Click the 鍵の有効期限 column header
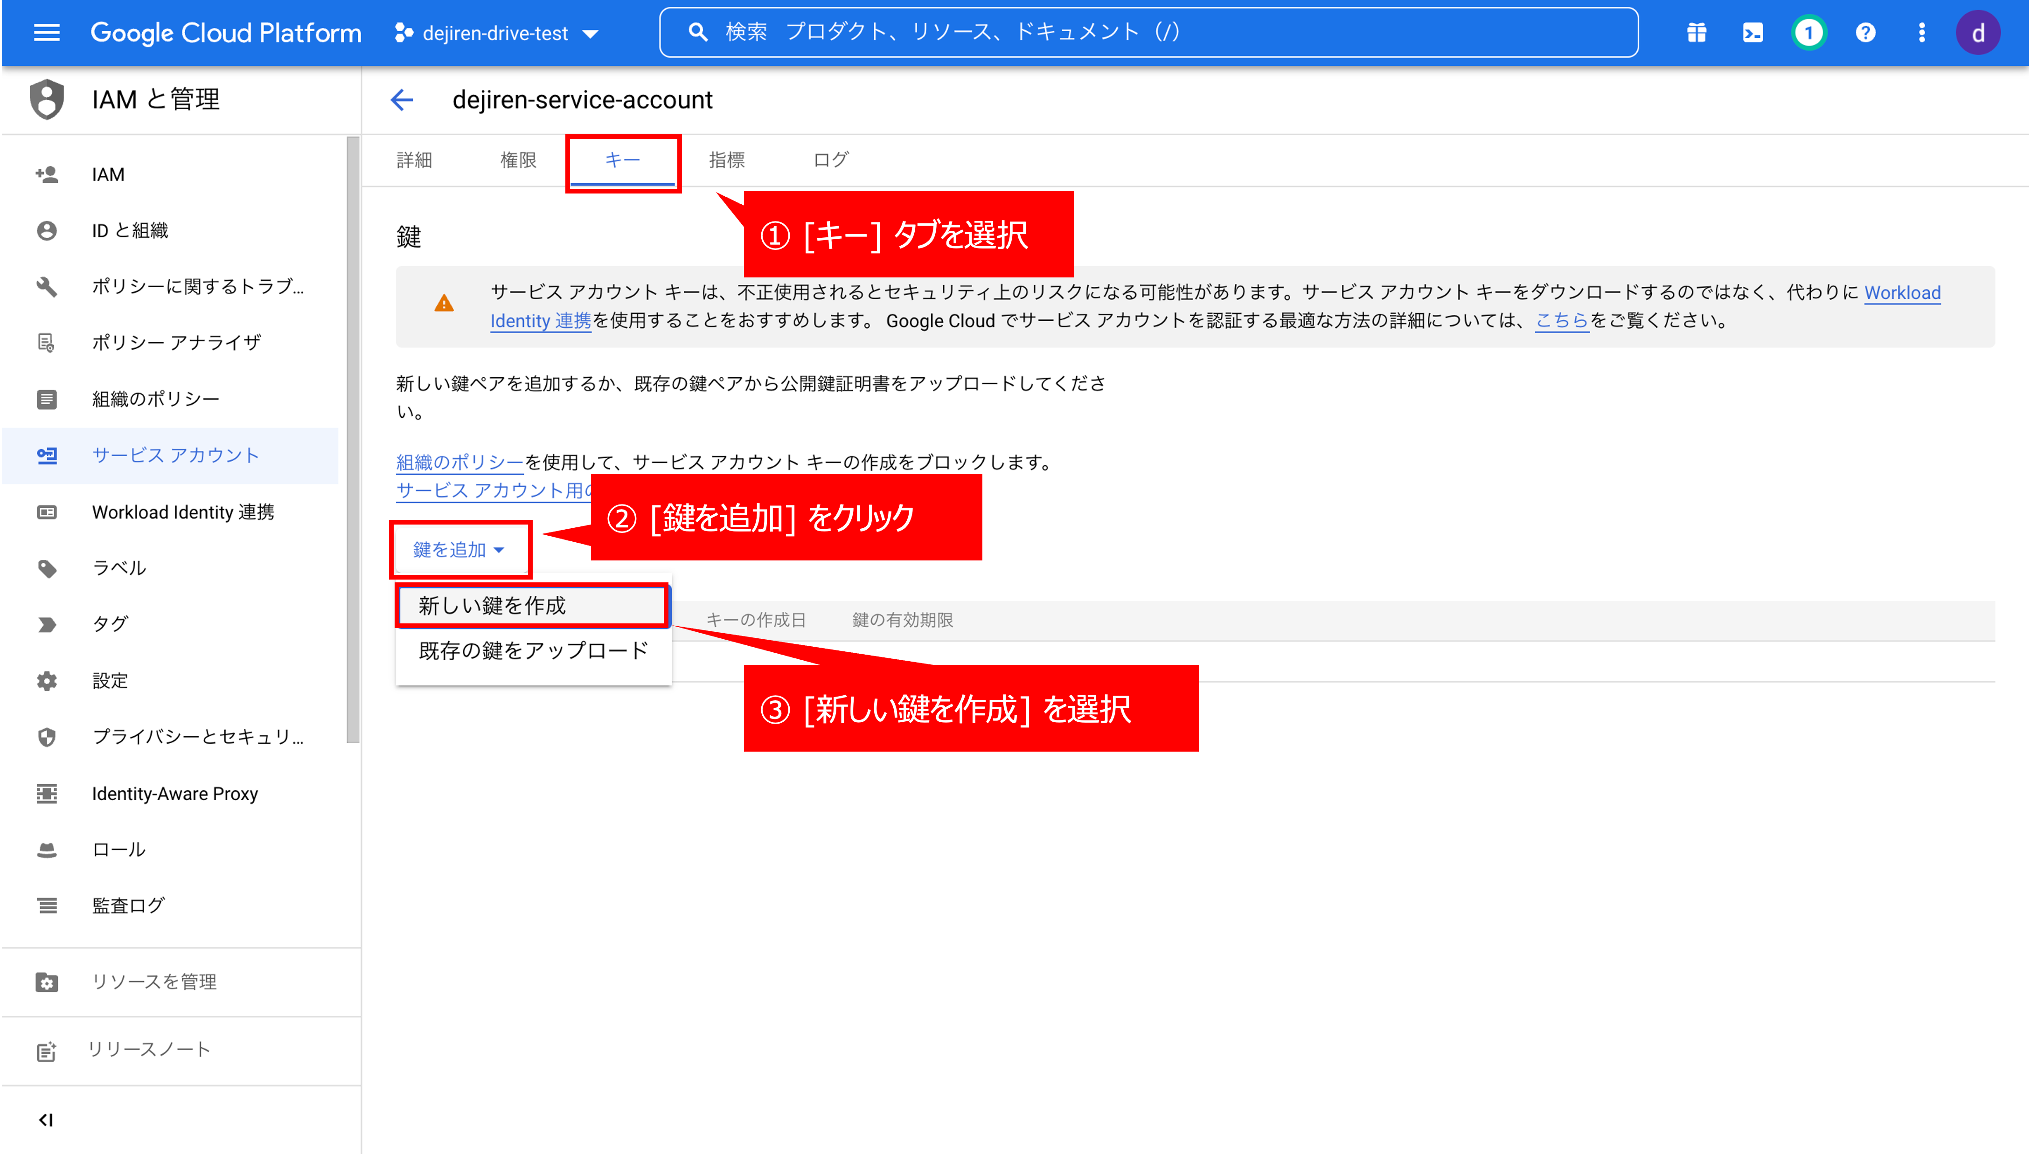The width and height of the screenshot is (2031, 1154). tap(902, 620)
